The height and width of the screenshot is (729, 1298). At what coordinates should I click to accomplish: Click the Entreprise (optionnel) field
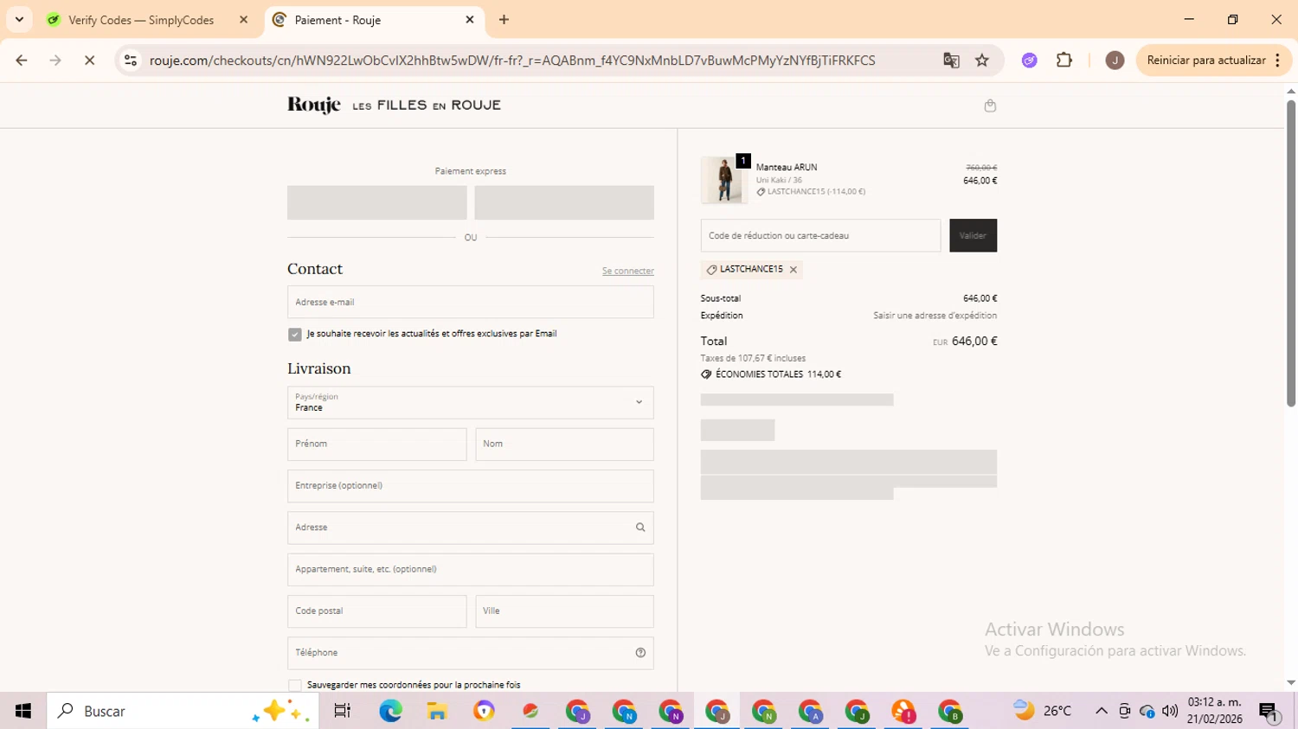(x=471, y=486)
